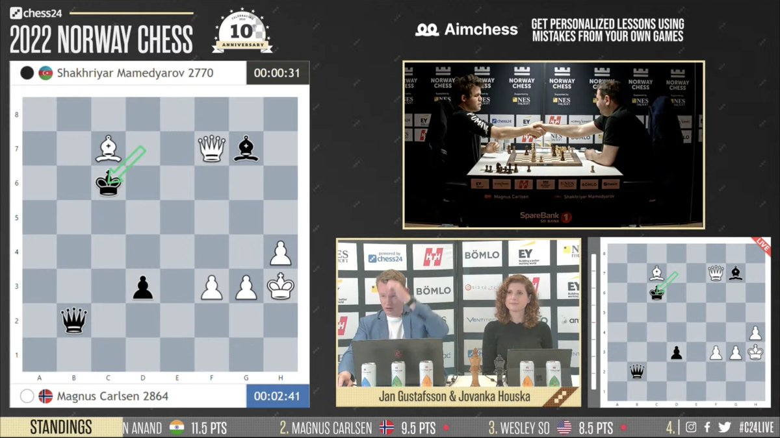The width and height of the screenshot is (780, 438).
Task: Click the Norway flag in standings ticker
Action: [387, 428]
